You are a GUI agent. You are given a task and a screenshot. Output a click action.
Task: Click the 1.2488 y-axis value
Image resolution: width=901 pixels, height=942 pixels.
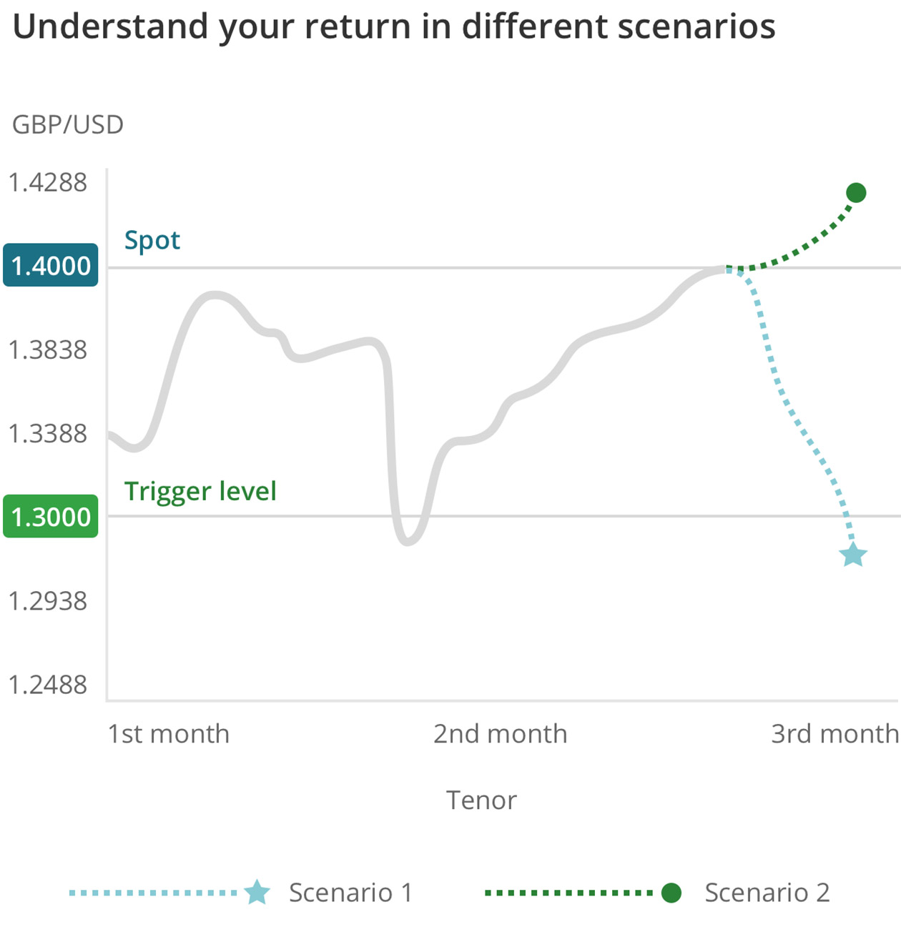tap(48, 685)
